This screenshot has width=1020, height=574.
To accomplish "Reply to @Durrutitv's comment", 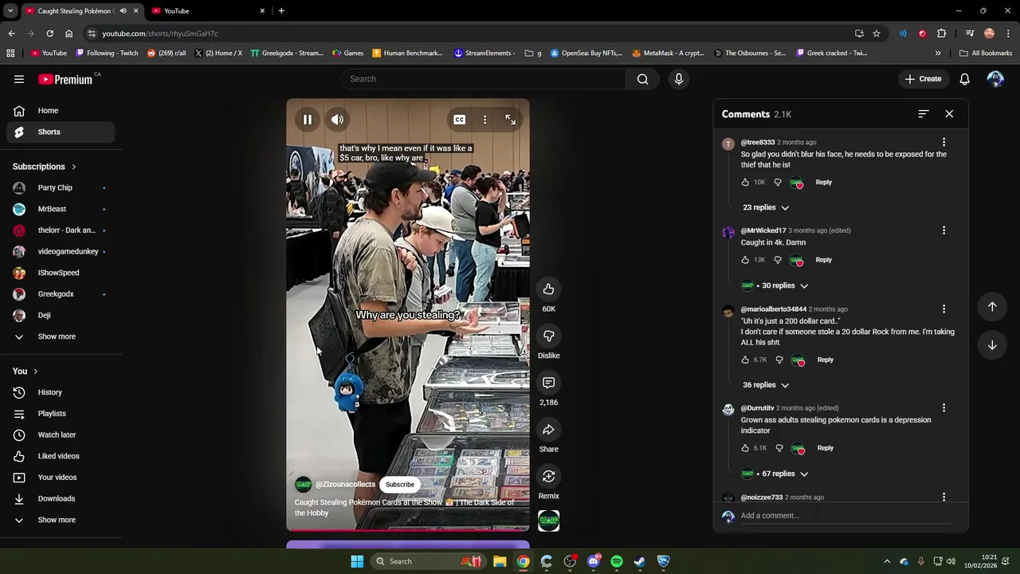I will 825,448.
